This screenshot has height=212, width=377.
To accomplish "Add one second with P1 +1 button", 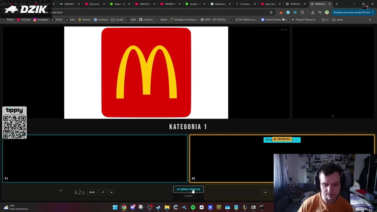I will [103, 192].
